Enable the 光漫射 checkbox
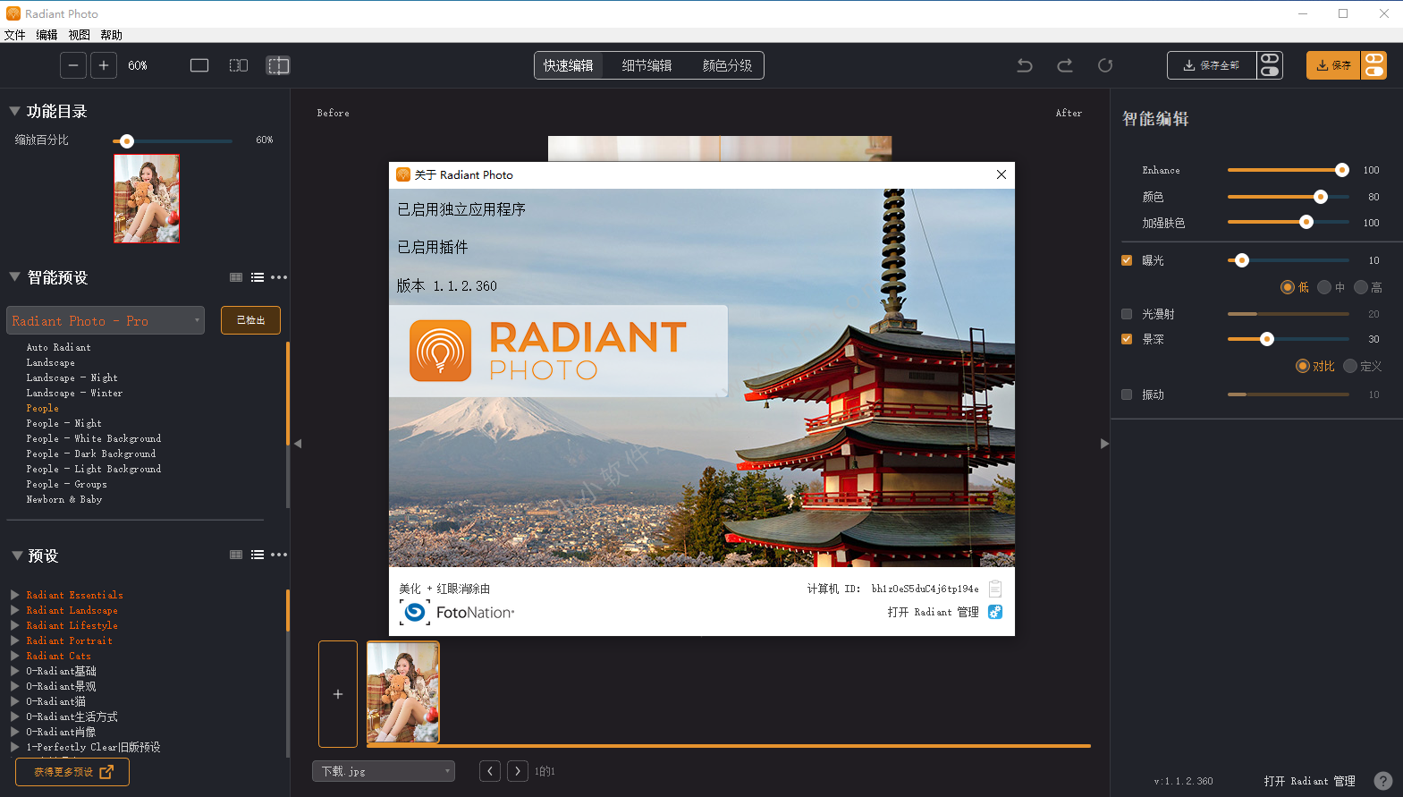This screenshot has height=797, width=1403. pos(1127,314)
